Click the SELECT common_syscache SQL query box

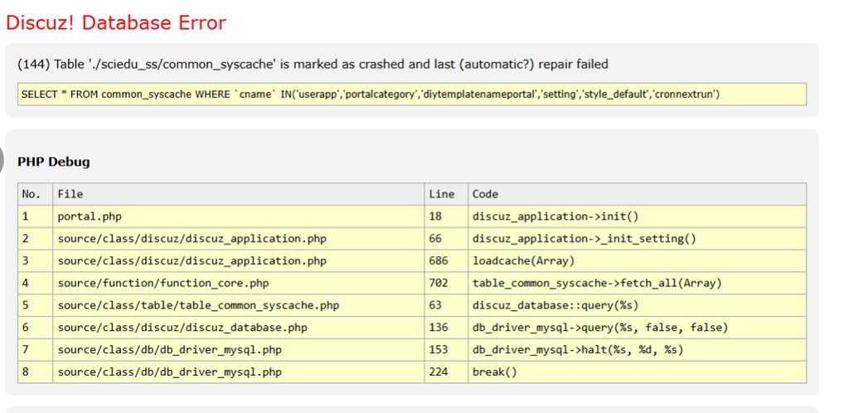412,95
